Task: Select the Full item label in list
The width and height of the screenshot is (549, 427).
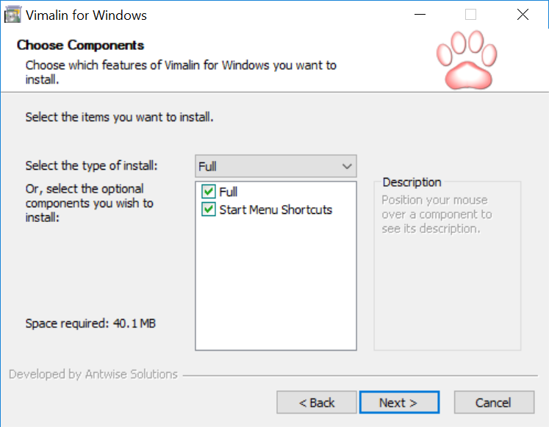Action: click(229, 192)
